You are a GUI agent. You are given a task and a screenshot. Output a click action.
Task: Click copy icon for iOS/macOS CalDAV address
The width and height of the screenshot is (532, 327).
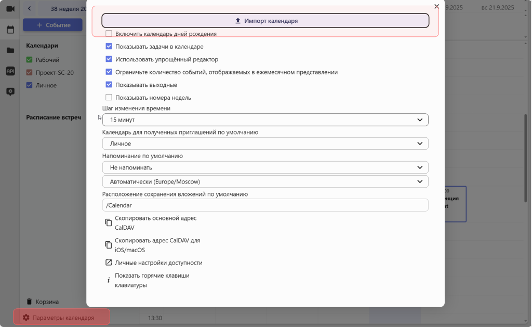109,245
